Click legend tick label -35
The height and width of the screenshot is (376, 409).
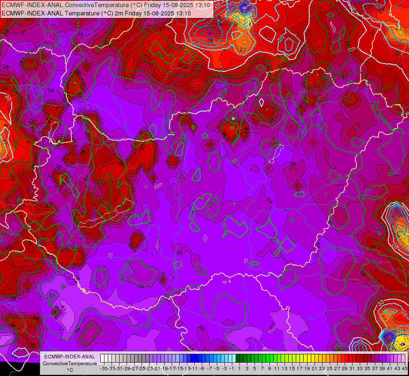[x=104, y=368]
